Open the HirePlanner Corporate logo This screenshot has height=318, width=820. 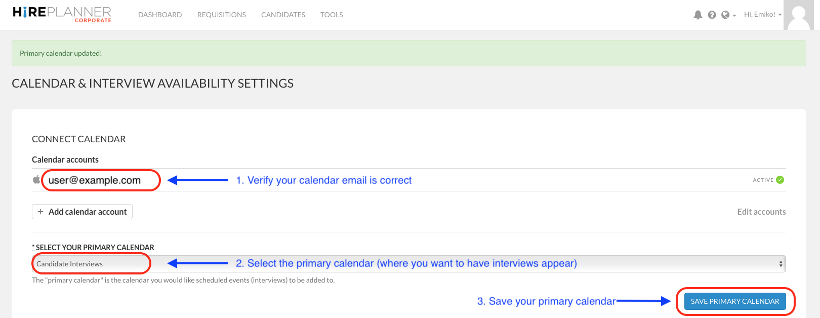pos(60,14)
